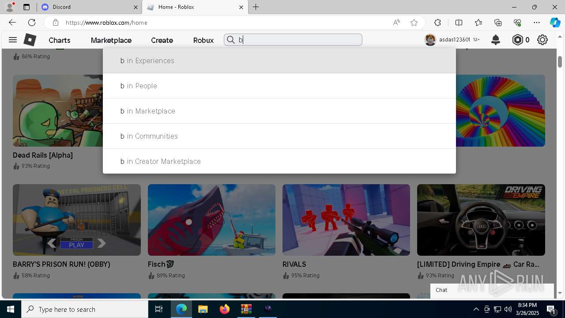This screenshot has height=318, width=565.
Task: Click the Dead Rails [Alpha] title
Action: click(43, 155)
